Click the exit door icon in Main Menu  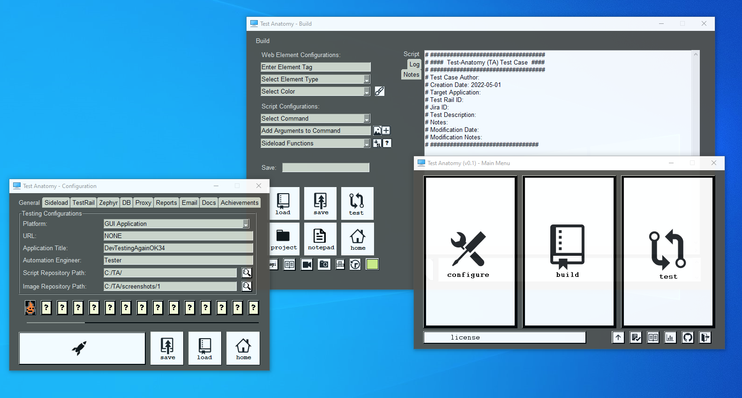705,337
